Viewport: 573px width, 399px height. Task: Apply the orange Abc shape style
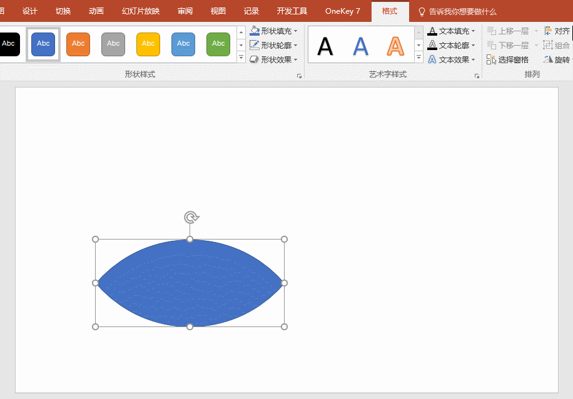click(x=78, y=44)
